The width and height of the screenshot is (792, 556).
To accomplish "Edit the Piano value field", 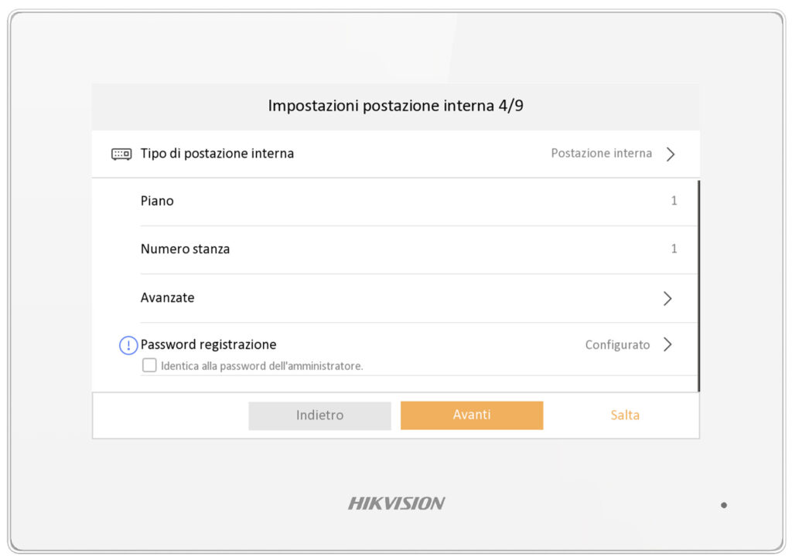I will point(674,201).
